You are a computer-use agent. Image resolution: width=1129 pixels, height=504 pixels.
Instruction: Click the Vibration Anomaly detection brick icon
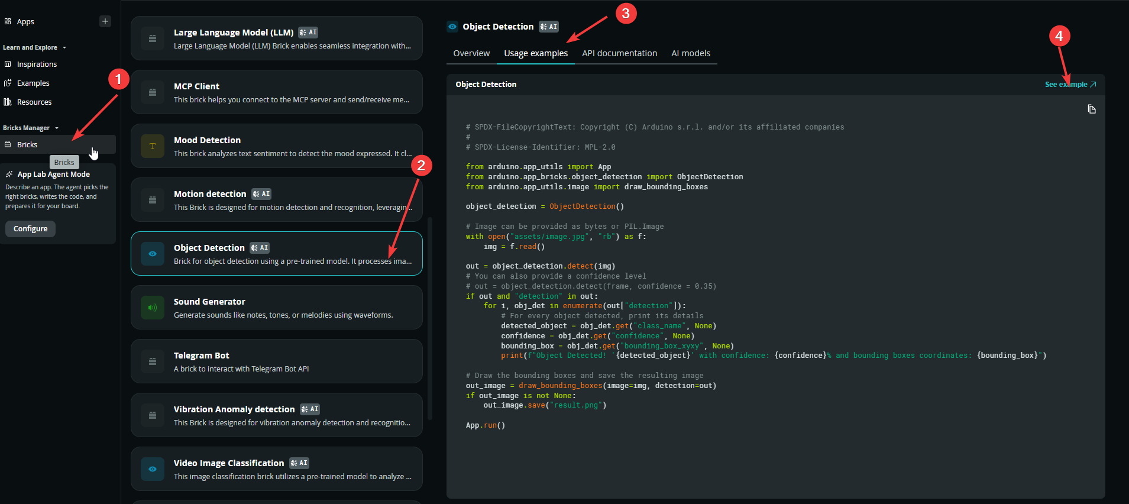coord(153,415)
